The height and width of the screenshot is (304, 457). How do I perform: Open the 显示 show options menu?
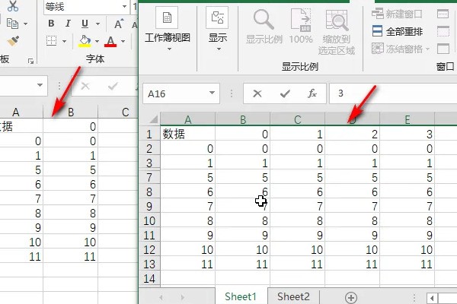[218, 29]
